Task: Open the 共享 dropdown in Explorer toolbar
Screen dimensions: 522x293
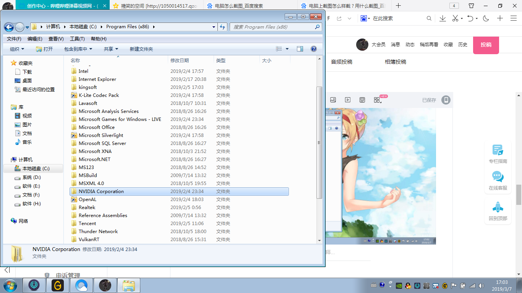Action: (x=111, y=49)
